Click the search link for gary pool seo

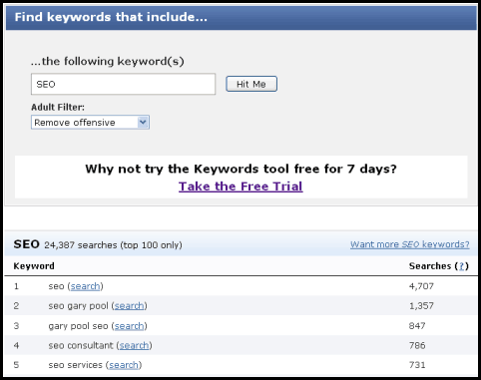(x=129, y=326)
